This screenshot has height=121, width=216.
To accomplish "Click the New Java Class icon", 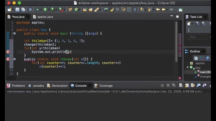I will tap(76, 9).
